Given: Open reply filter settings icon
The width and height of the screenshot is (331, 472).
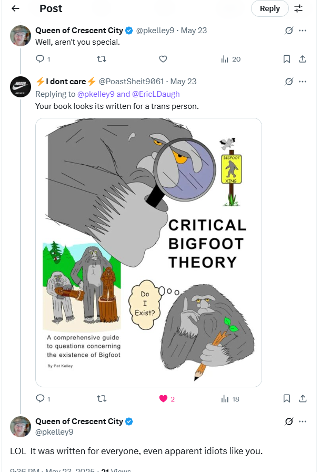Looking at the screenshot, I should 298,8.
